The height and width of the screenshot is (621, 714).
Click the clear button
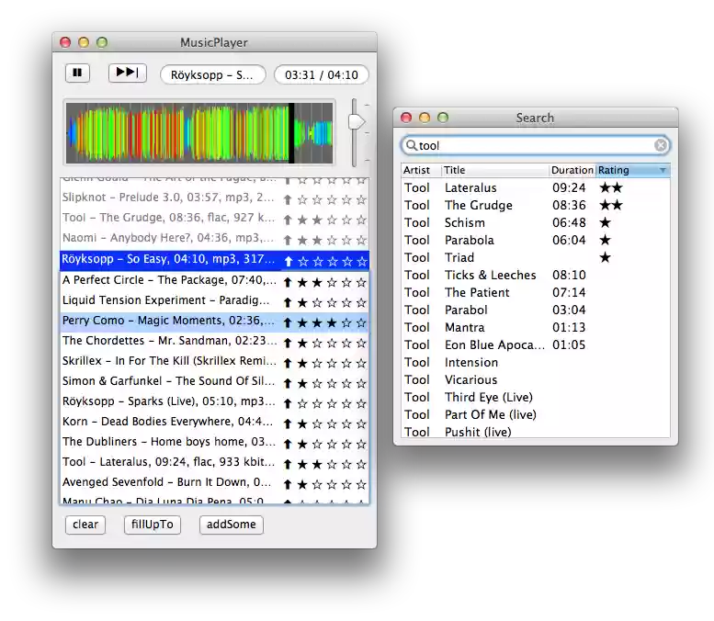coord(85,525)
